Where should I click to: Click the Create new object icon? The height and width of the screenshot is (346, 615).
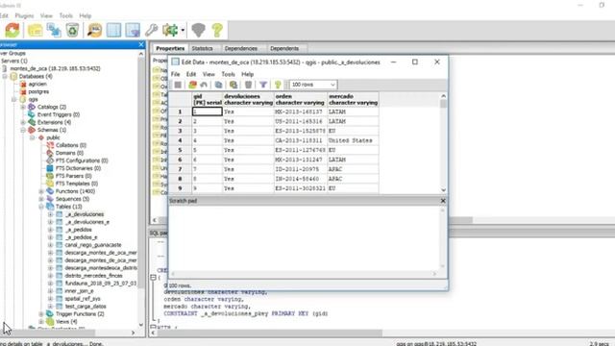pos(54,30)
